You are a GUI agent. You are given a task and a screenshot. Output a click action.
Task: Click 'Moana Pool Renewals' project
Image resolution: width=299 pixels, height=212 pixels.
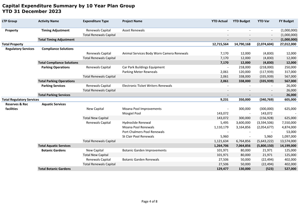[138, 127]
